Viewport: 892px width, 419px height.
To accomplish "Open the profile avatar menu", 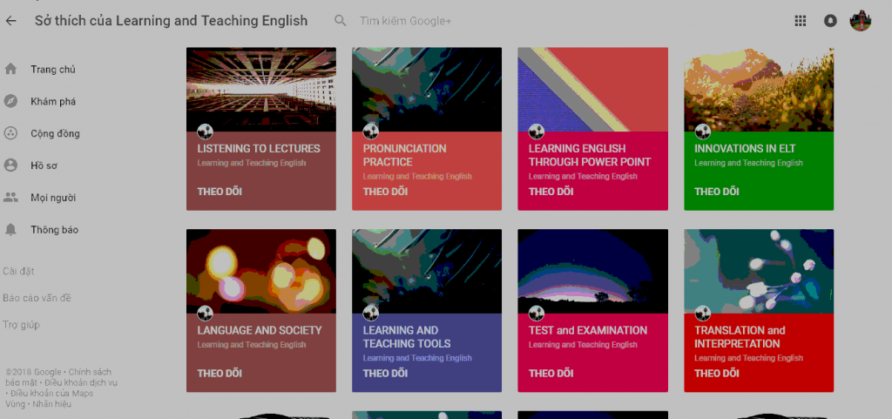I will pyautogui.click(x=861, y=21).
